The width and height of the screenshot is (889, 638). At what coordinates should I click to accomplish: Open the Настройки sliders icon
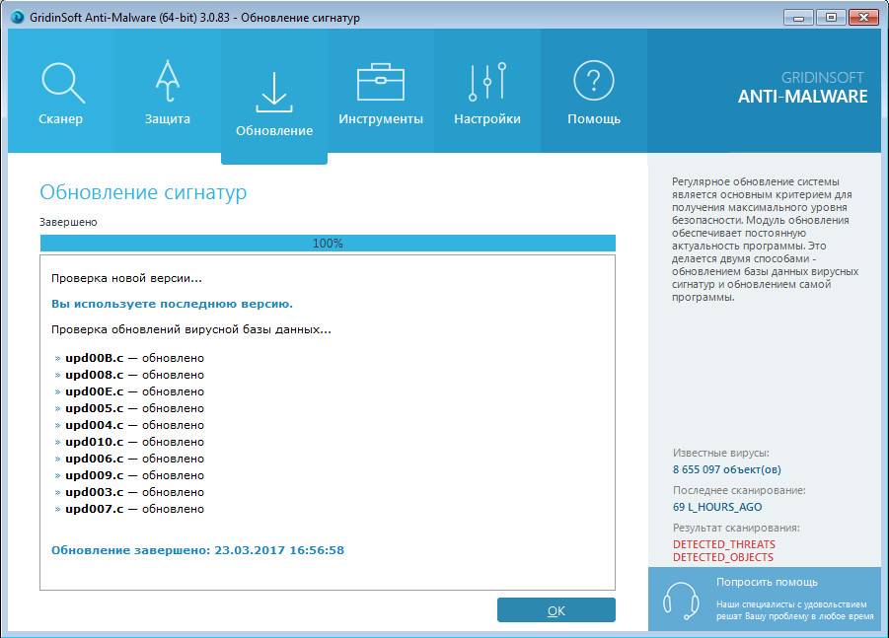487,82
